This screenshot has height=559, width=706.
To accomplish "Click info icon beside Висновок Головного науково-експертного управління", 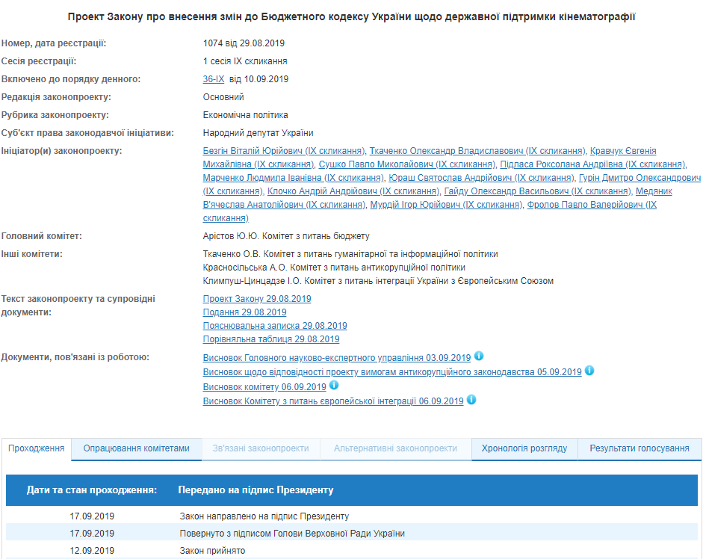I will (479, 356).
